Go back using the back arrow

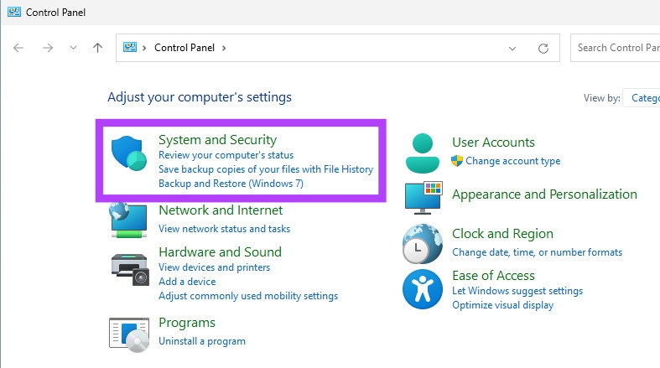pyautogui.click(x=18, y=48)
